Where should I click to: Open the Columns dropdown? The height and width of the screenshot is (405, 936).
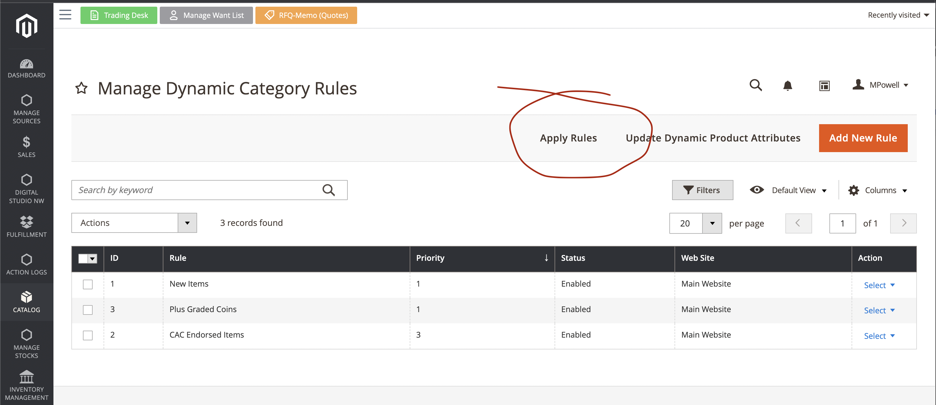tap(877, 190)
